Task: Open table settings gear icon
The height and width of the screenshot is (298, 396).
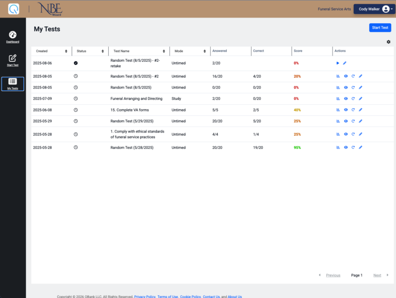Action: pos(388,42)
